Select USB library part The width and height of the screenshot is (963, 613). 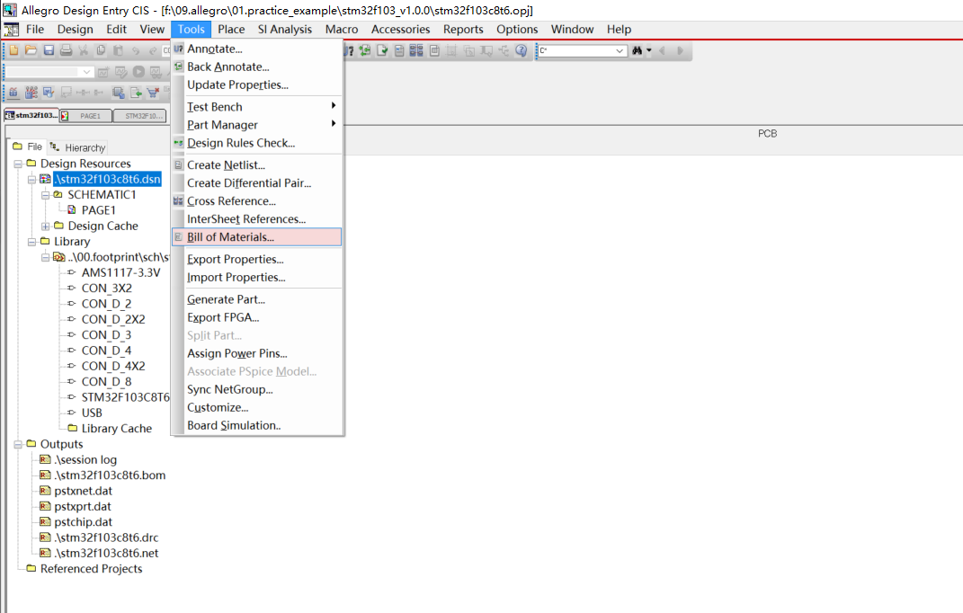[92, 413]
